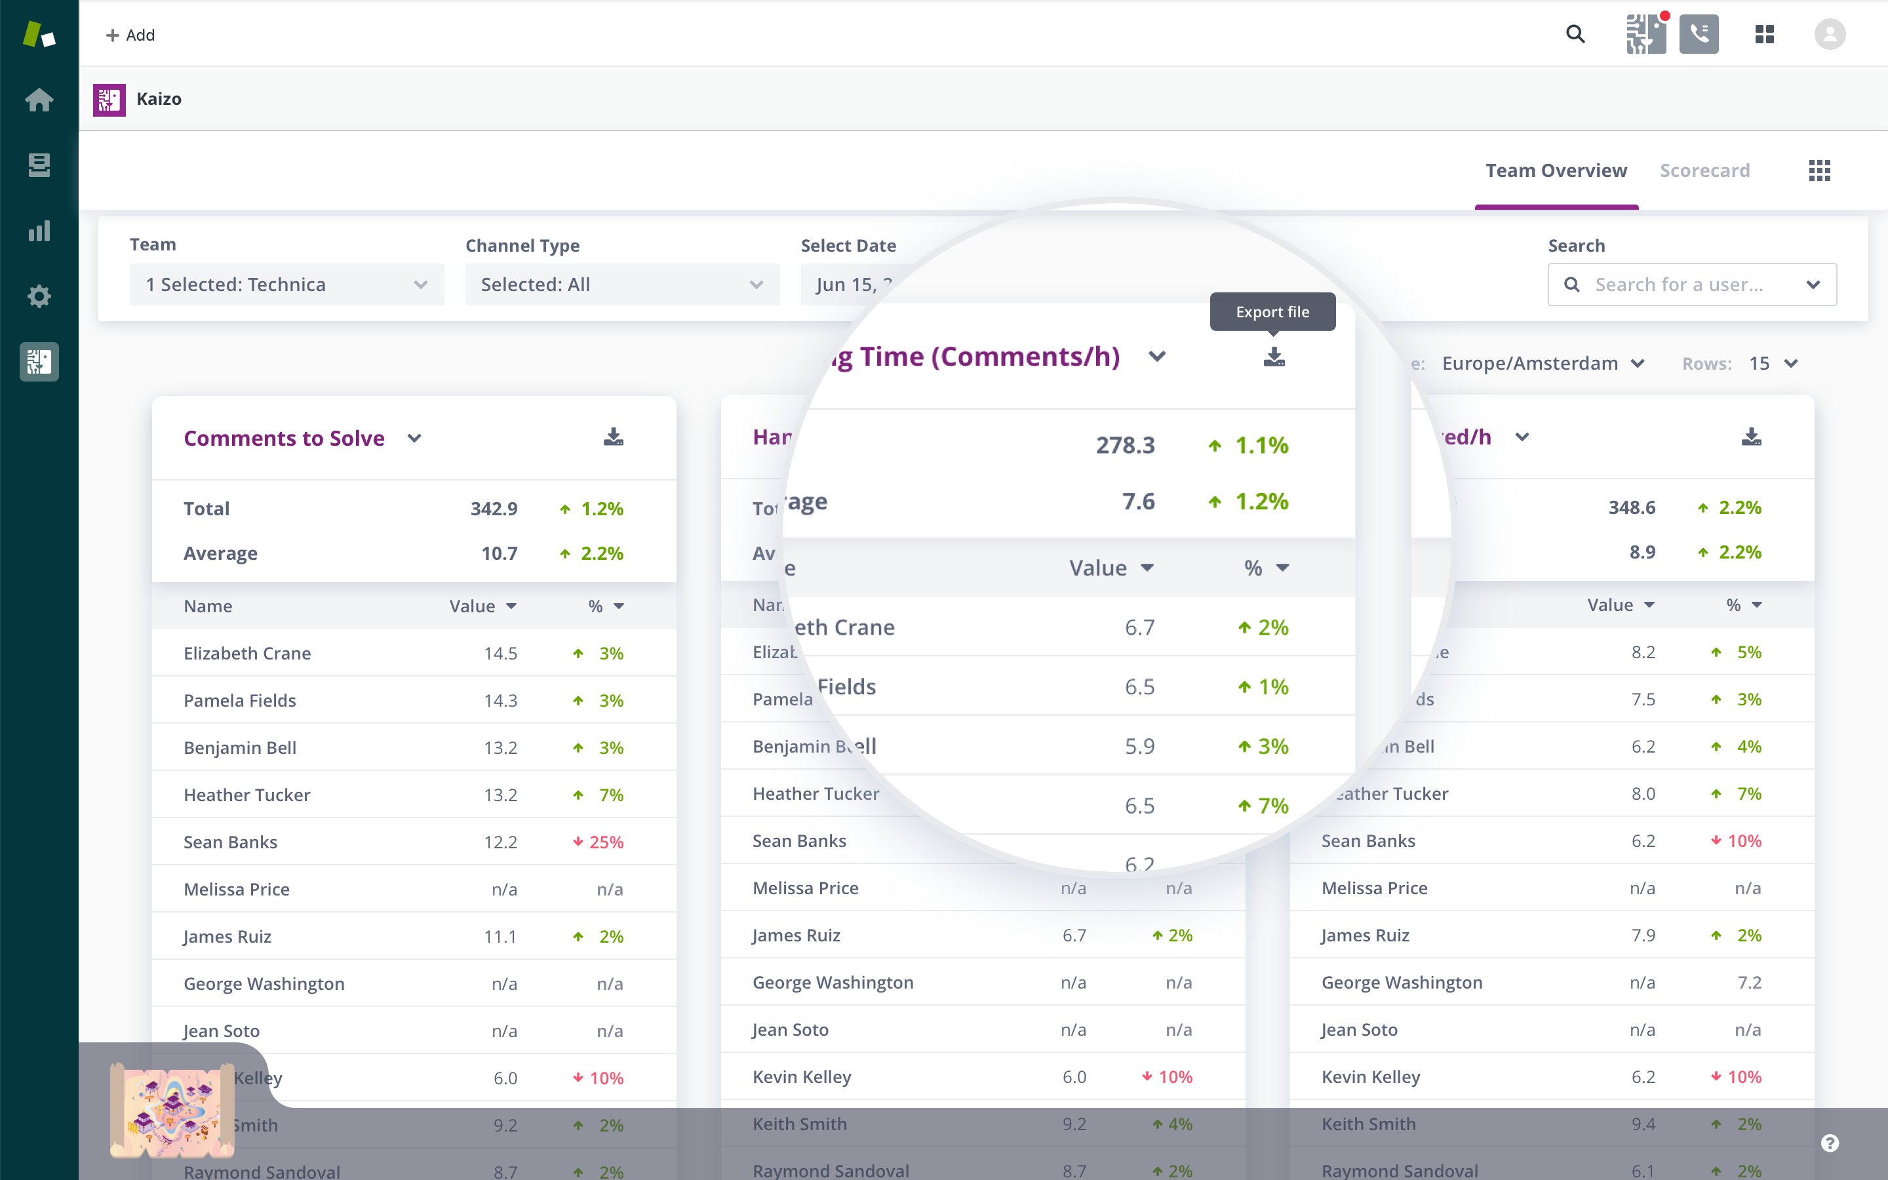
Task: Open the Kaizo notification icon in top bar
Action: click(x=1645, y=34)
